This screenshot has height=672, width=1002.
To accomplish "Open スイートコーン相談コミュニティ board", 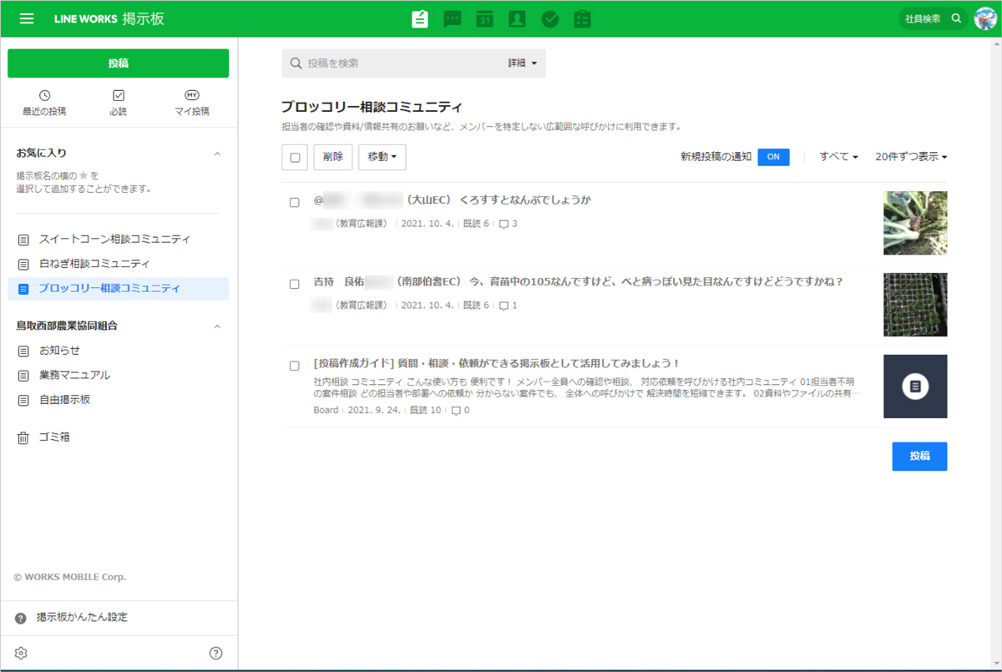I will [x=114, y=240].
